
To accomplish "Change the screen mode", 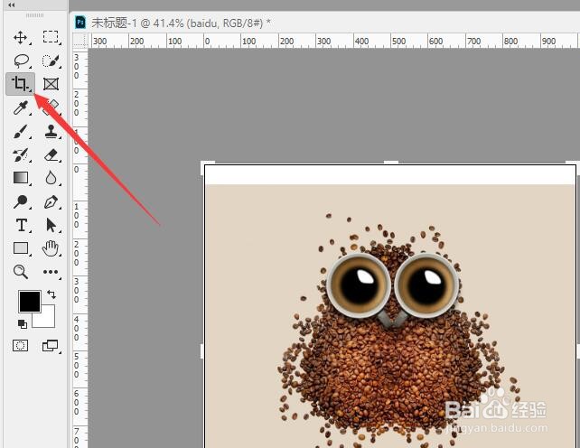I will point(50,346).
